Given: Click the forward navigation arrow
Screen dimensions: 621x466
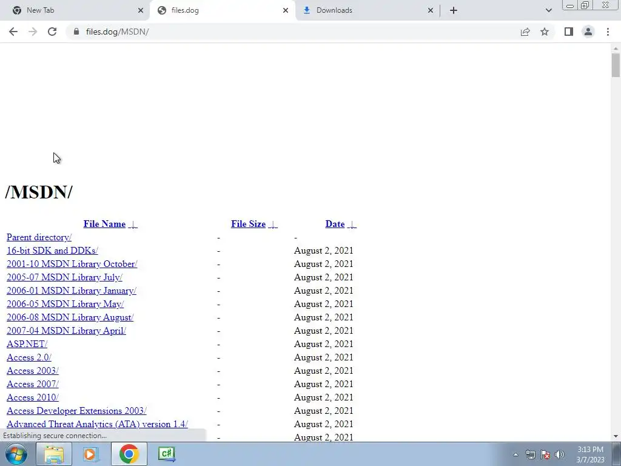Looking at the screenshot, I should click(33, 32).
